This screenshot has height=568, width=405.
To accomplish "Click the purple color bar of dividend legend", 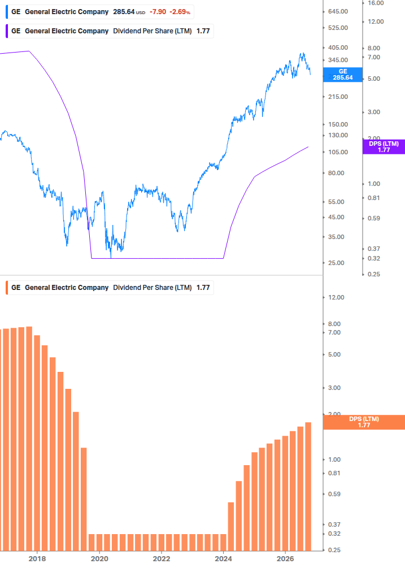I will click(7, 31).
